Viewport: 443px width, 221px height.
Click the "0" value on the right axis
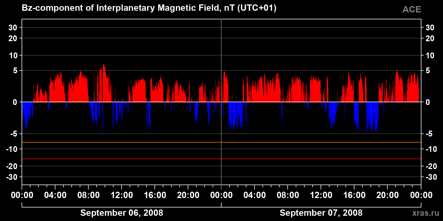pyautogui.click(x=428, y=102)
